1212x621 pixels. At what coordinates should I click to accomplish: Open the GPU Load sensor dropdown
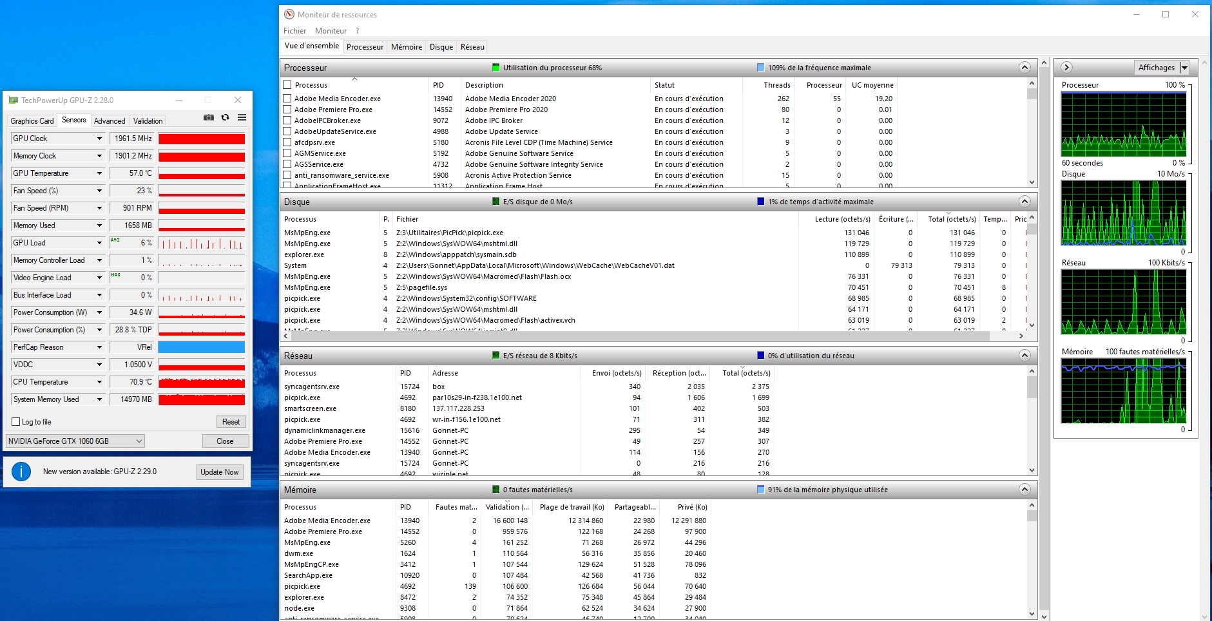pyautogui.click(x=99, y=243)
